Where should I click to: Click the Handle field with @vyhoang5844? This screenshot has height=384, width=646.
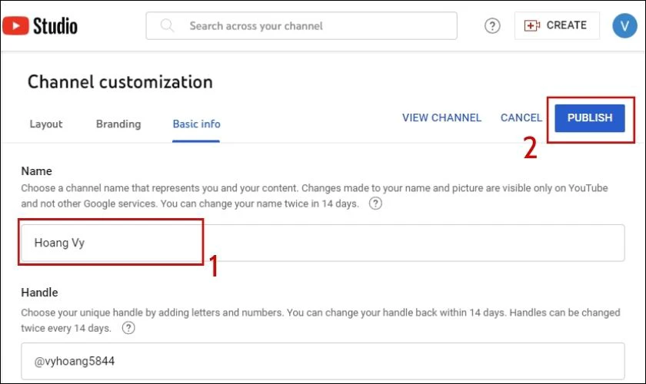[322, 361]
